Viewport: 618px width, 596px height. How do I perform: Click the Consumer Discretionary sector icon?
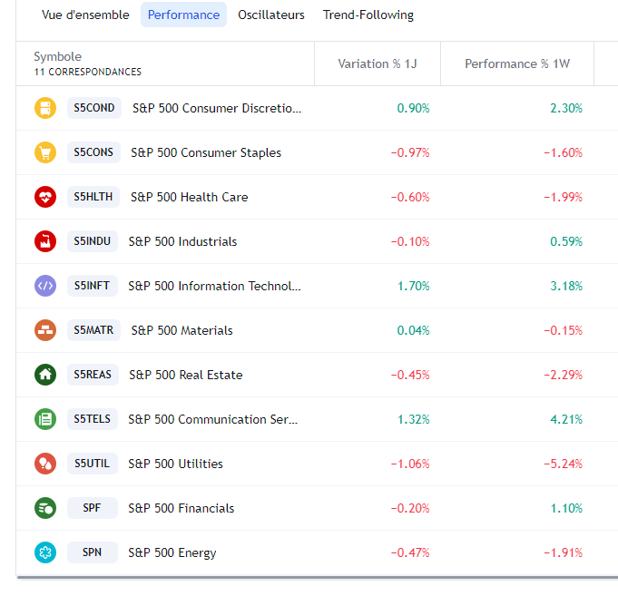pyautogui.click(x=45, y=108)
